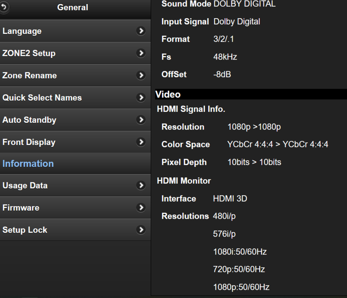Click the Setup Lock arrow icon
The width and height of the screenshot is (347, 298).
click(141, 230)
